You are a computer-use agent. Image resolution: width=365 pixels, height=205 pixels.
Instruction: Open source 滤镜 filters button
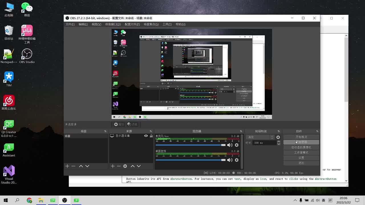(x=132, y=124)
